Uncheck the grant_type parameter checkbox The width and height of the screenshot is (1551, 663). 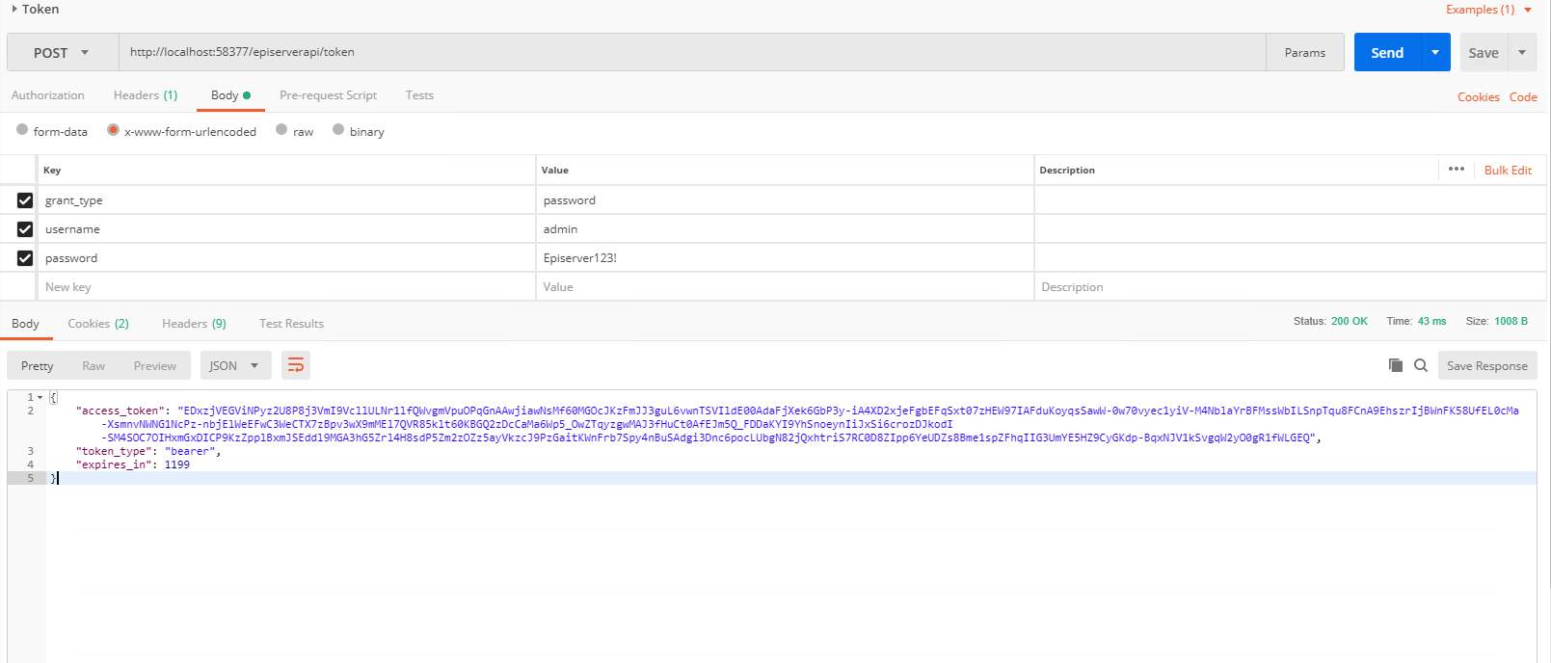tap(25, 200)
